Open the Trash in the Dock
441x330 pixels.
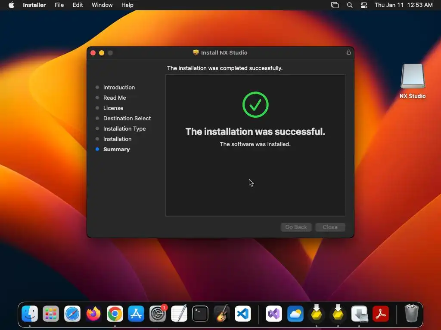pyautogui.click(x=411, y=313)
